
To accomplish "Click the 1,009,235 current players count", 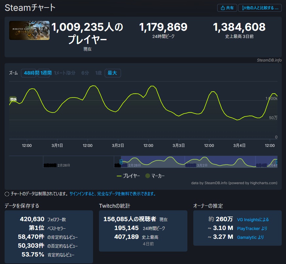I will click(87, 33).
